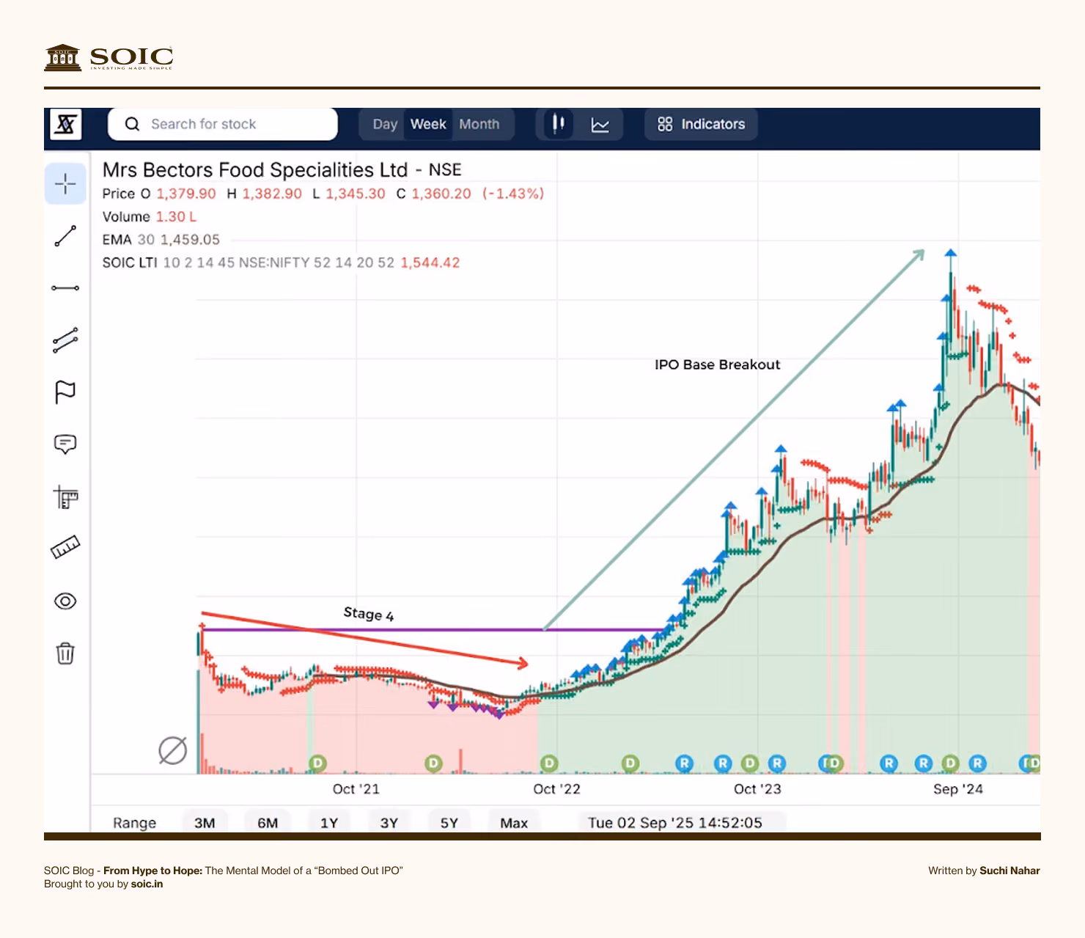Viewport: 1085px width, 938px height.
Task: Set range to 3Y
Action: (x=389, y=823)
